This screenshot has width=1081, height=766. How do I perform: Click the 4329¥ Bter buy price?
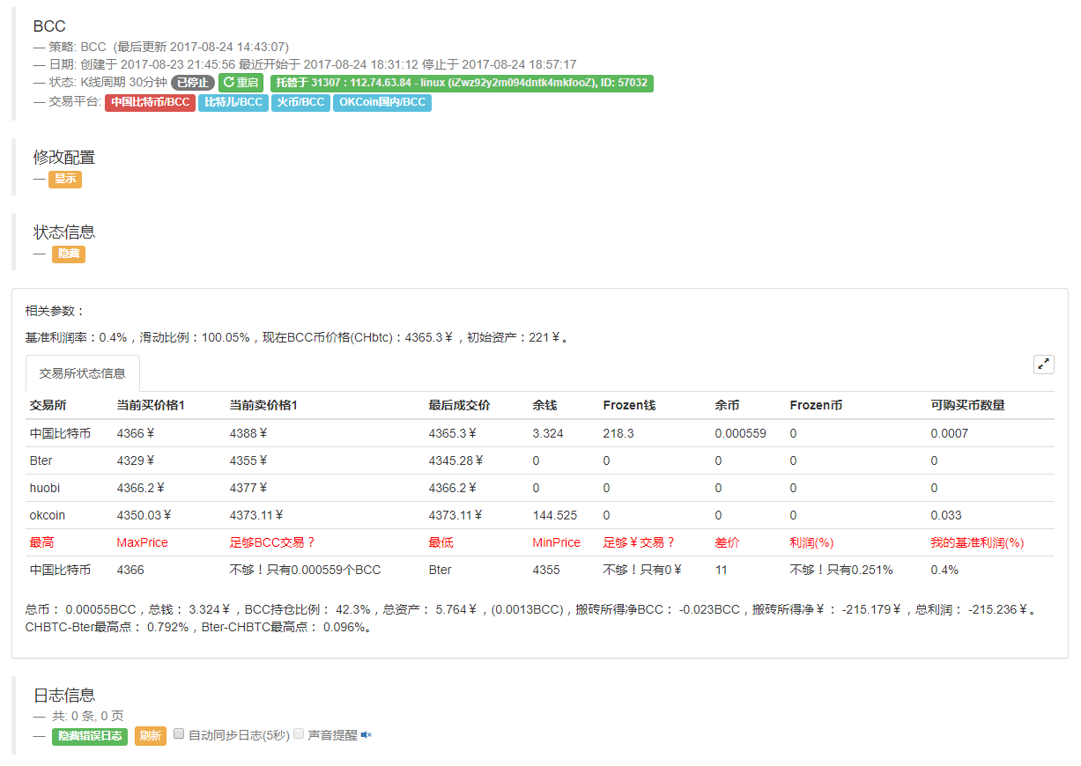coord(135,460)
